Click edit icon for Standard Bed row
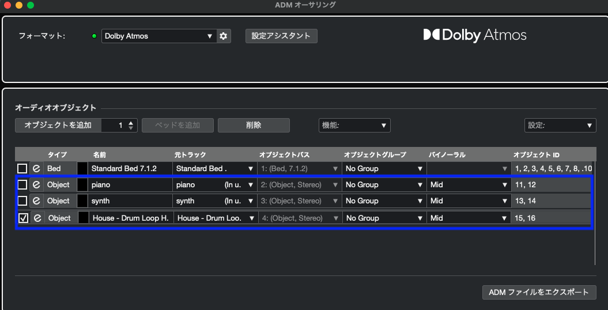Viewport: 608px width, 310px height. [36, 169]
